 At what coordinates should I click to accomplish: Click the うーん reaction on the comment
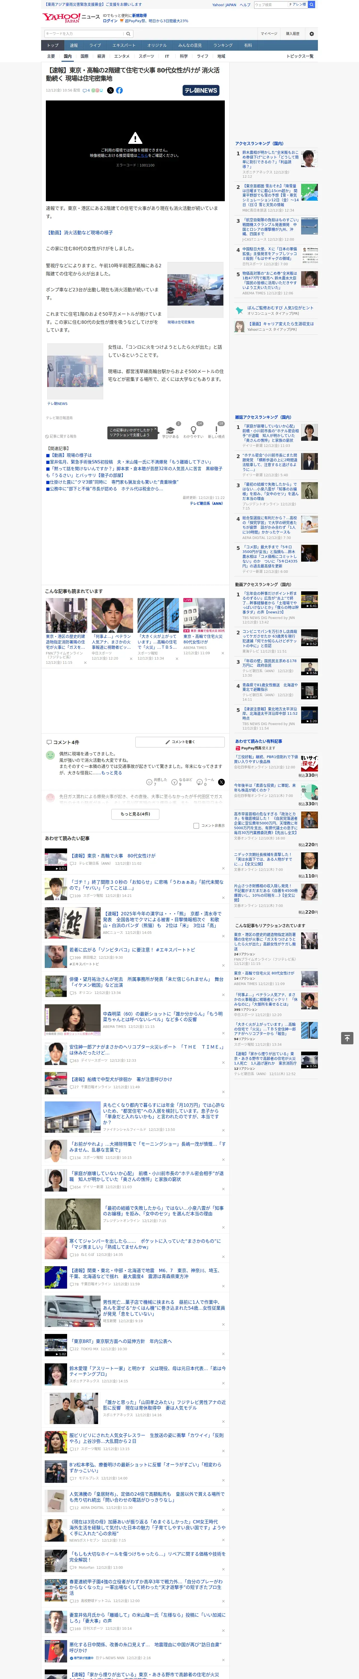(x=206, y=782)
